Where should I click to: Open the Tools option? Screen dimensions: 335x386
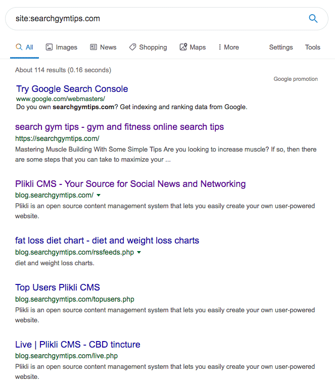(313, 47)
